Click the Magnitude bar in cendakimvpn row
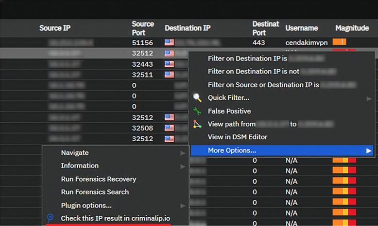This screenshot has width=378, height=226. [339, 42]
